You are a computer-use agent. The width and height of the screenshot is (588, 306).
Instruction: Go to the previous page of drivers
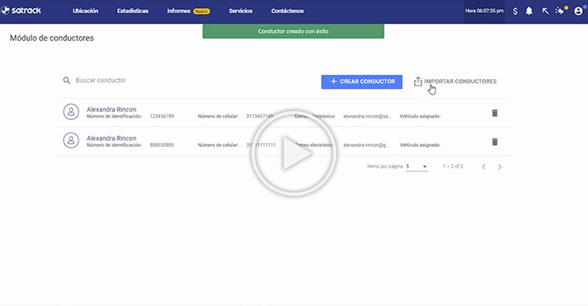[x=483, y=166]
